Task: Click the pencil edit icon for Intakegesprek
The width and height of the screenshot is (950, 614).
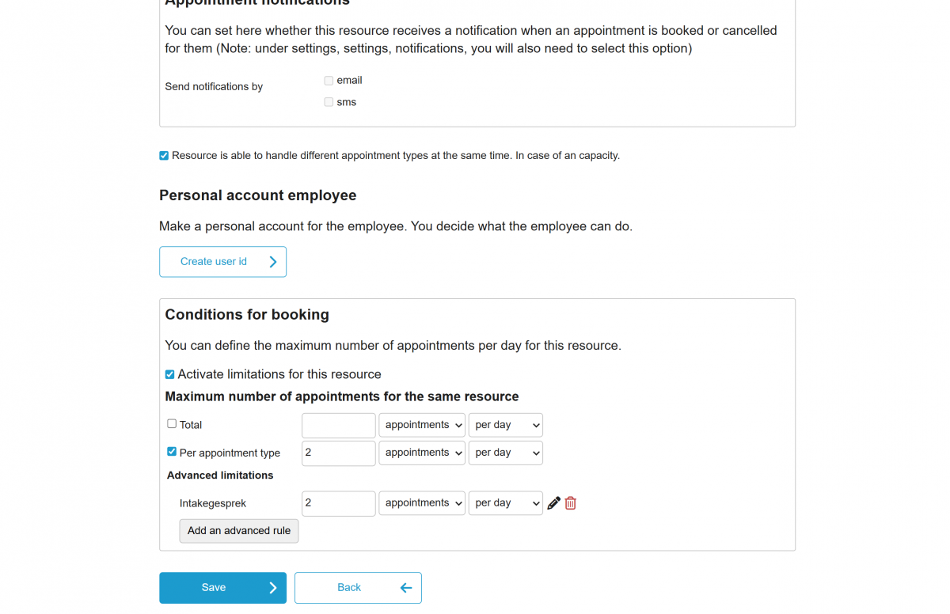Action: coord(554,503)
